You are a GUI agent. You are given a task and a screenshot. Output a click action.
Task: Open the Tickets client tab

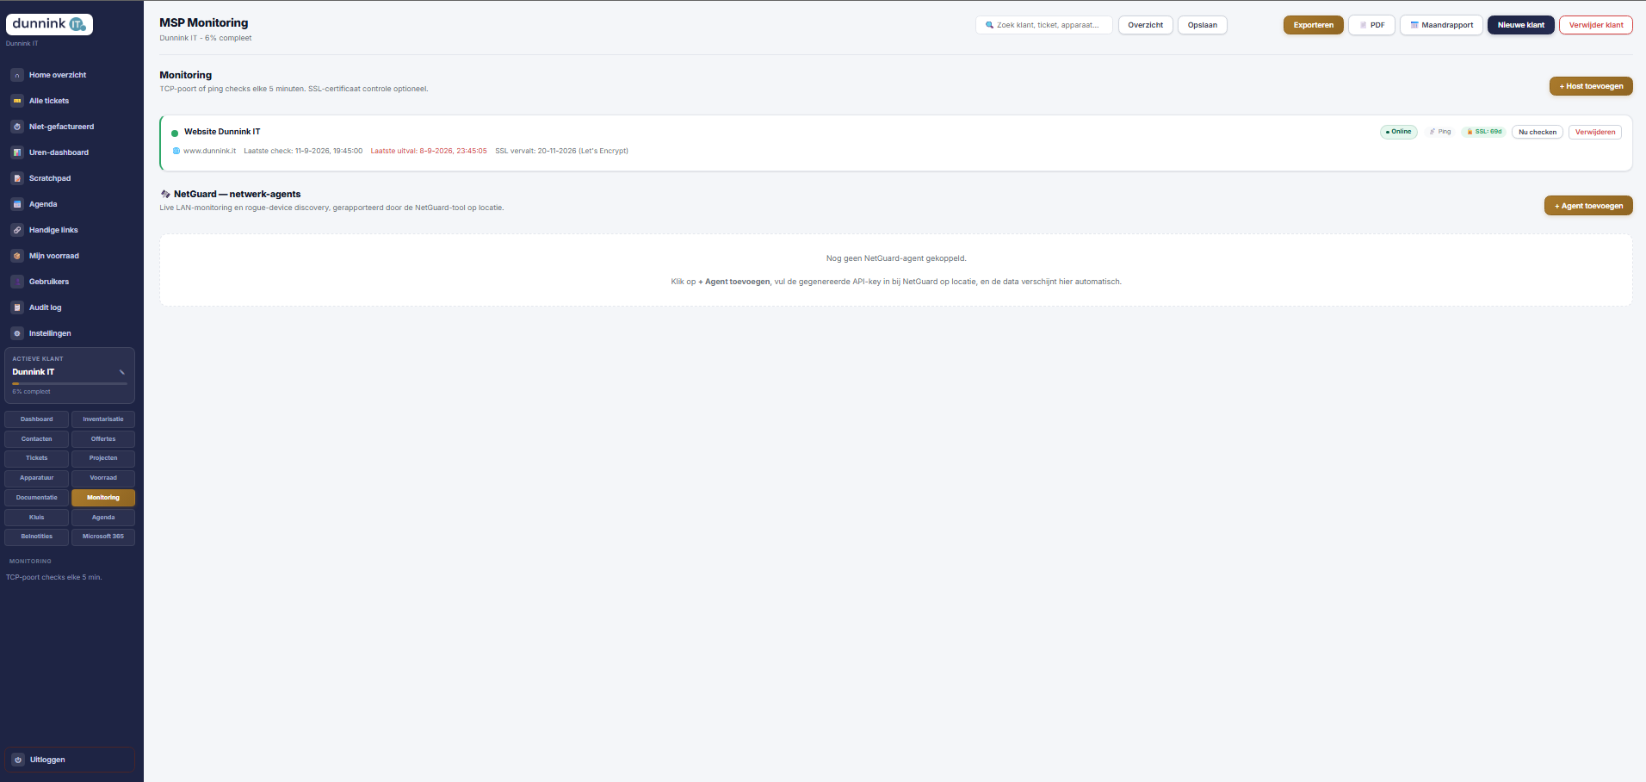(37, 458)
